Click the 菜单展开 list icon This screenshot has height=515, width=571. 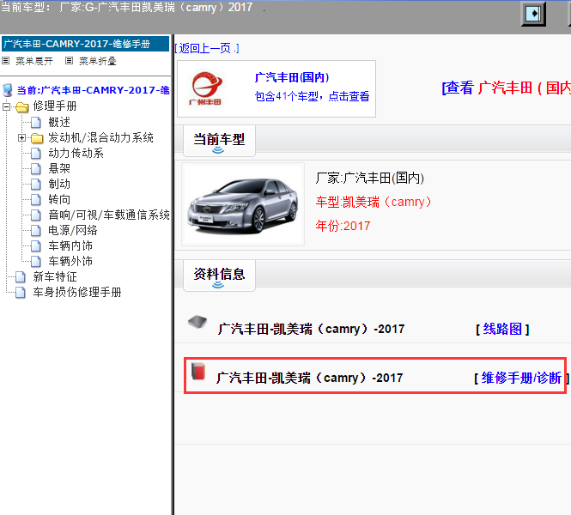[x=6, y=60]
